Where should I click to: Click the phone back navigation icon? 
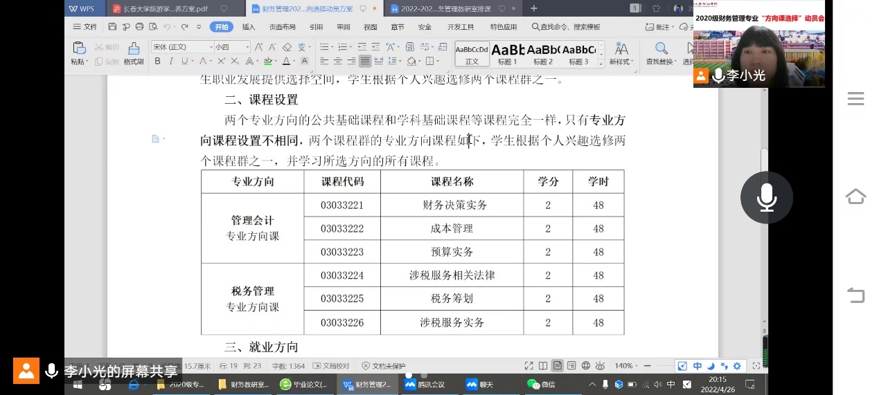coord(856,295)
